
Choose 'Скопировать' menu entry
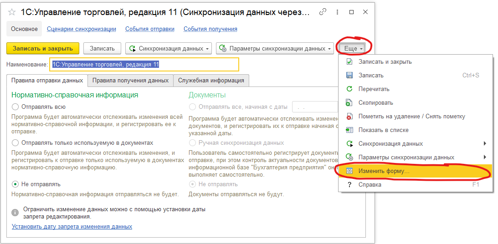[x=416, y=102]
